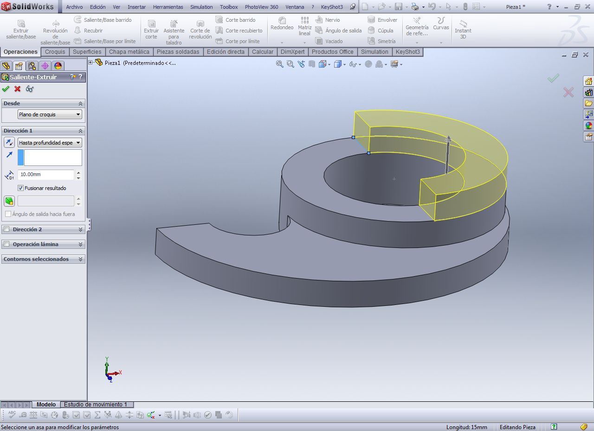
Task: Click Saliente/Base barrido tool
Action: (x=103, y=20)
